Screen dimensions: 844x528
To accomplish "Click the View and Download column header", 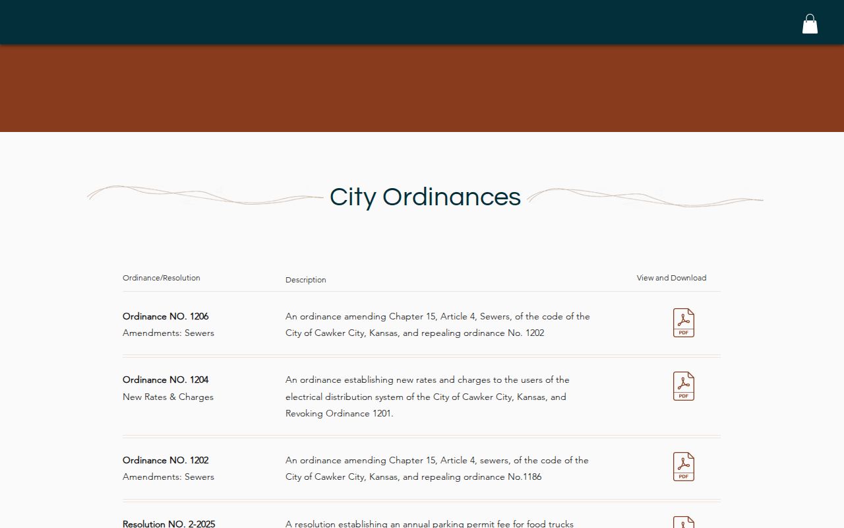I will coord(671,278).
